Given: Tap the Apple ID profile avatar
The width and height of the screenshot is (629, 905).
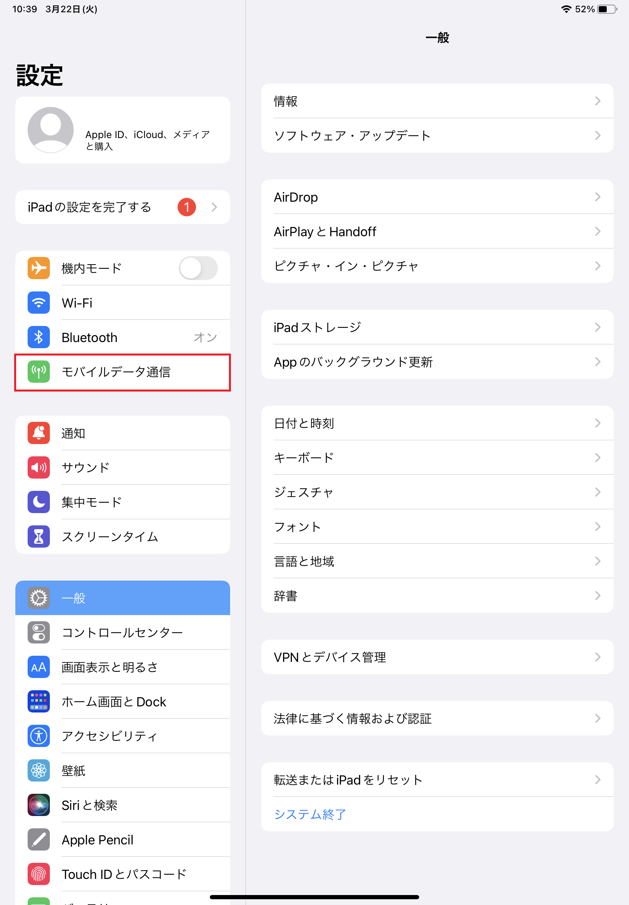Looking at the screenshot, I should coord(51,130).
